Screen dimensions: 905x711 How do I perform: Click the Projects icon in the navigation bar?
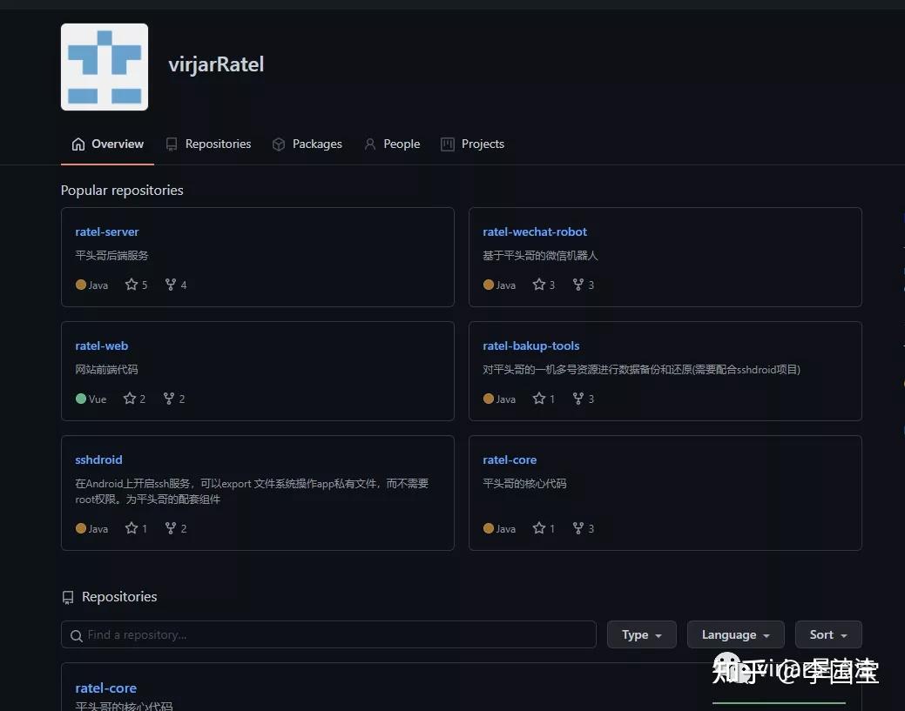[447, 144]
